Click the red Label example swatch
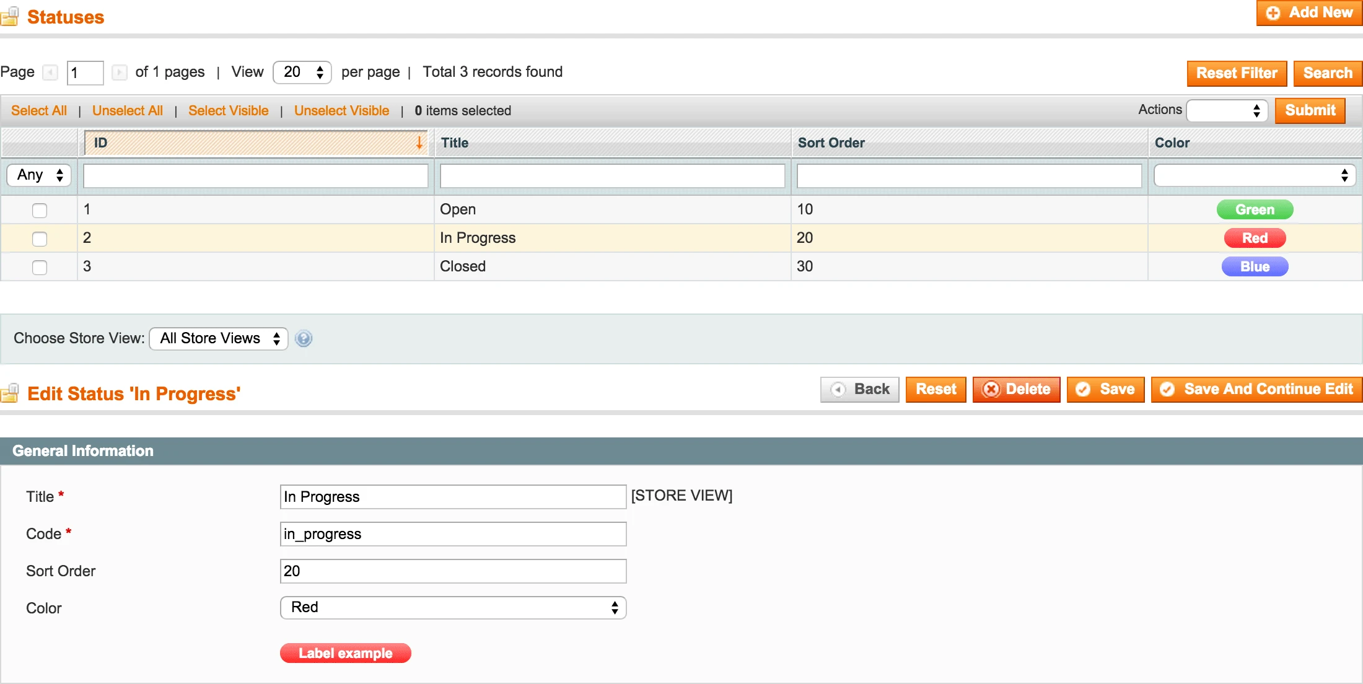The image size is (1363, 684). click(345, 652)
